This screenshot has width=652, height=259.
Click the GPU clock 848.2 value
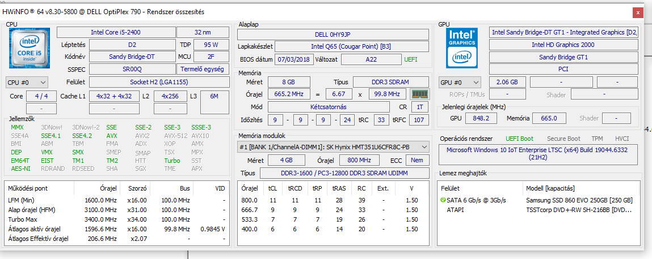[481, 119]
